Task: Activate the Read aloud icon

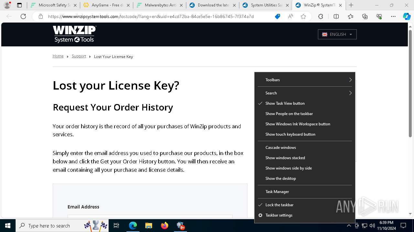Action: (290, 16)
